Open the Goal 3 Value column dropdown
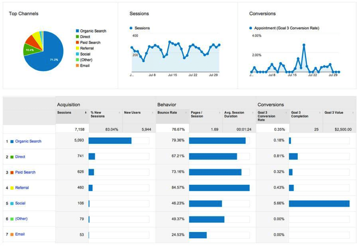Screen dimensions: 359x246 click(x=353, y=113)
